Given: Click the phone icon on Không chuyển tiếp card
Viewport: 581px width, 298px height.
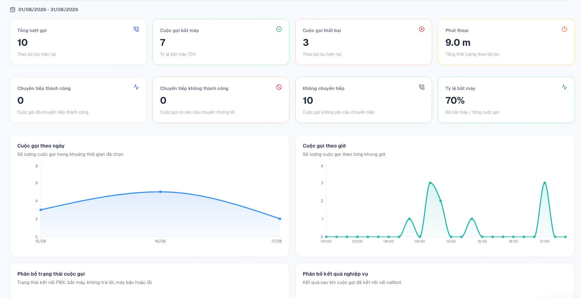Looking at the screenshot, I should [422, 87].
